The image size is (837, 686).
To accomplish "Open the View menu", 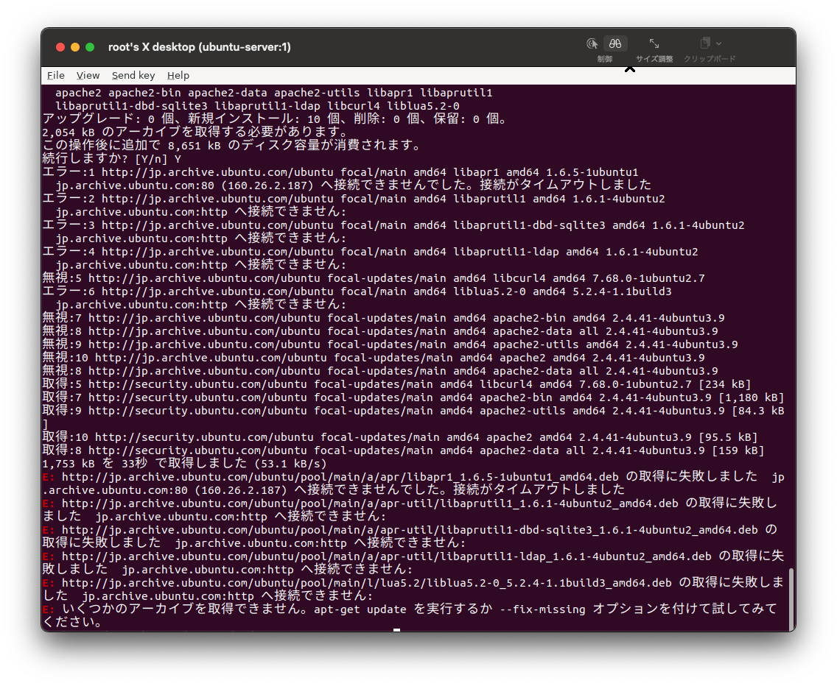I will coord(88,75).
